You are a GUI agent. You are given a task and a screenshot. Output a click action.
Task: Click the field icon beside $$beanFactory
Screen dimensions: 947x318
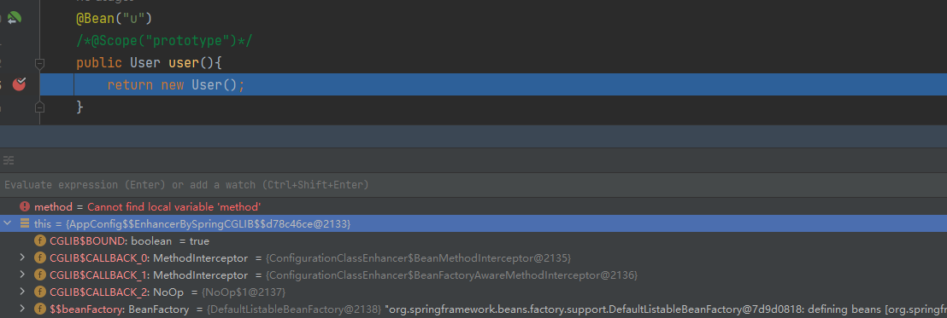coord(40,309)
